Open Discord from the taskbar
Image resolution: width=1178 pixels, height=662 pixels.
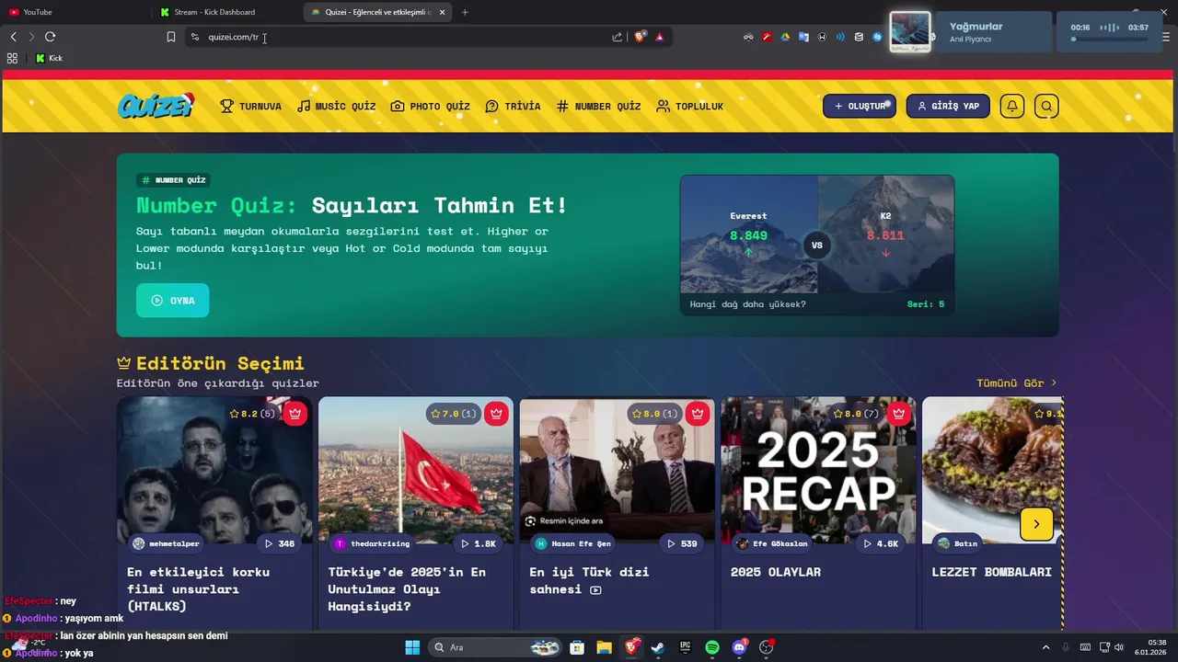point(739,647)
